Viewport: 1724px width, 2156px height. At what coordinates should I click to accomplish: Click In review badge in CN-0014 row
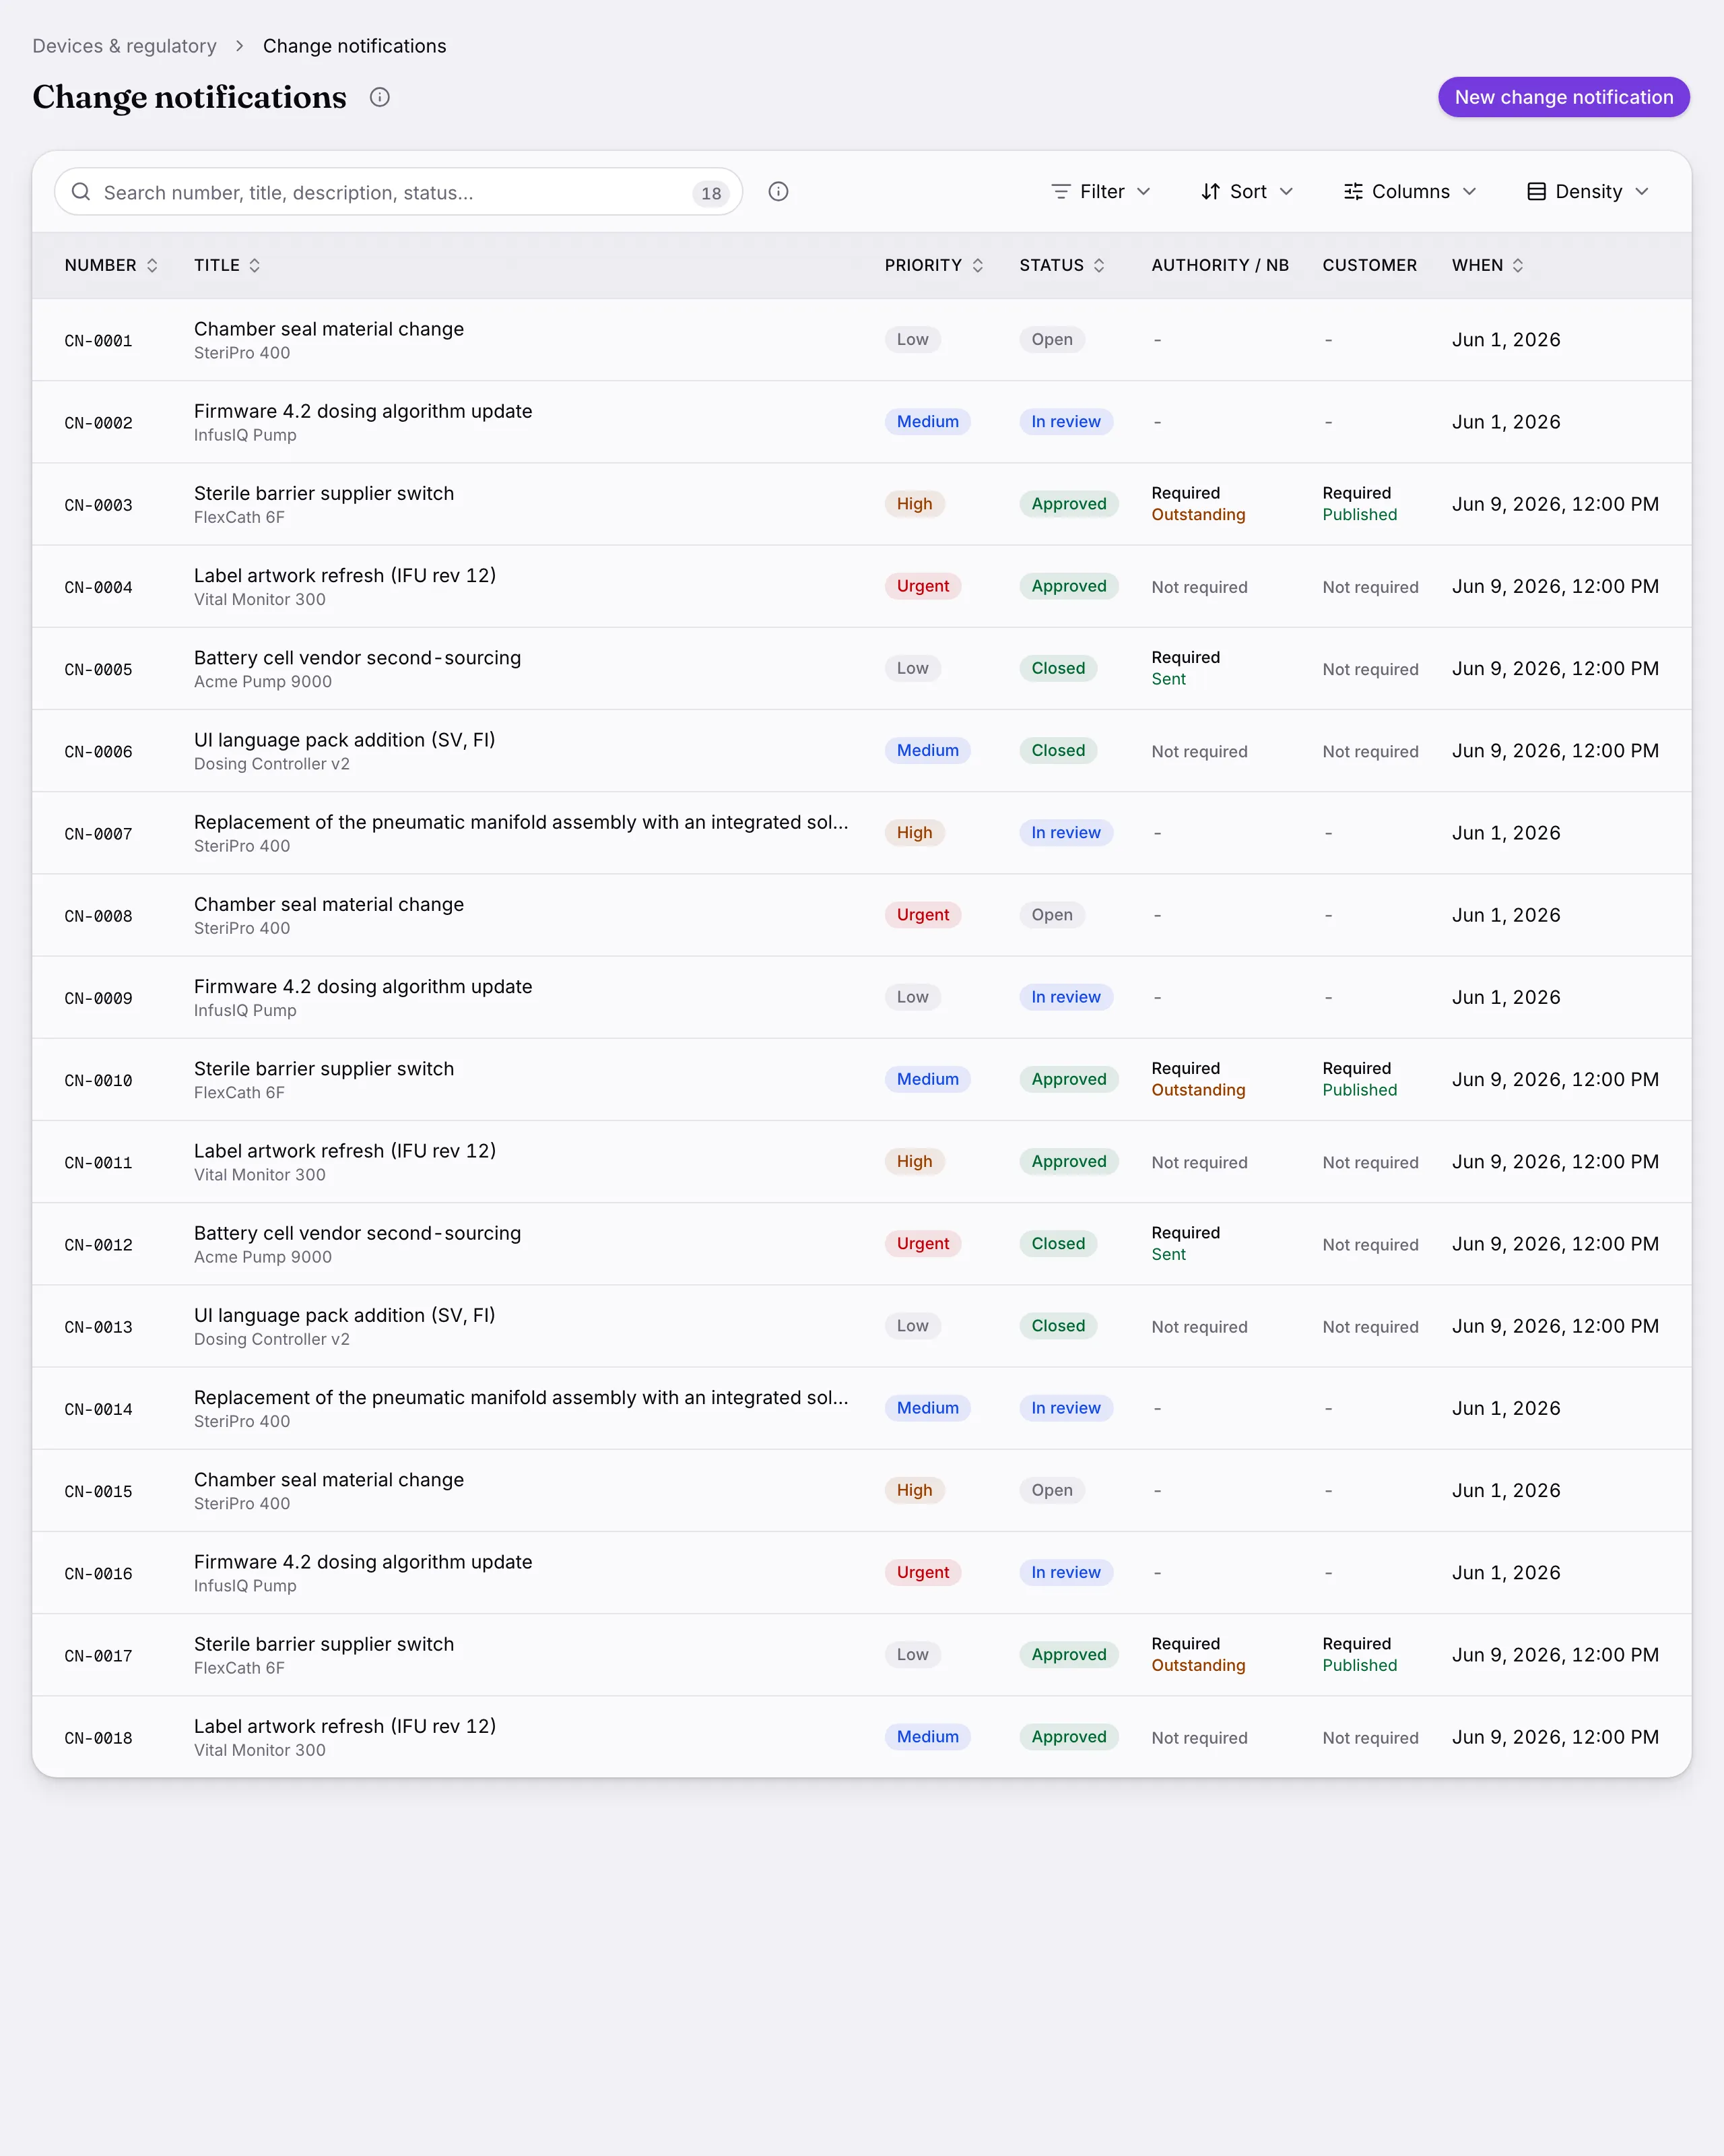tap(1065, 1408)
